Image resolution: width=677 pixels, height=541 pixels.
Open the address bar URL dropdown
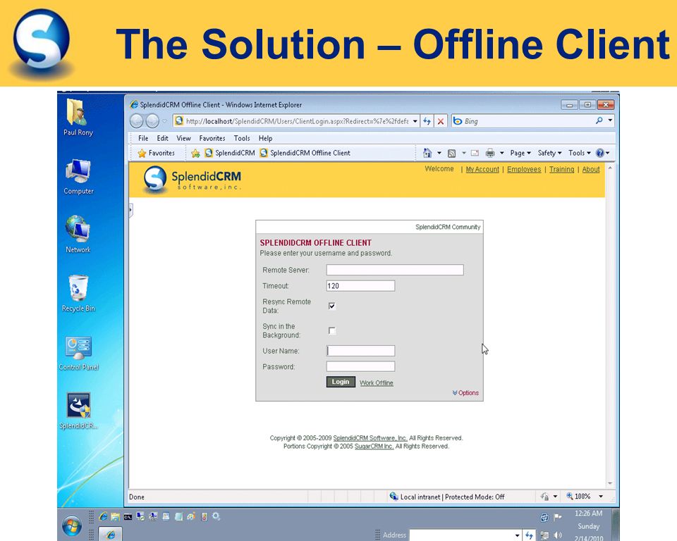click(415, 121)
